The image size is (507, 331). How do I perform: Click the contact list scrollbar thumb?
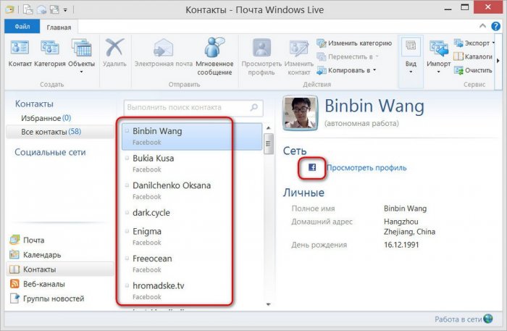(x=269, y=143)
